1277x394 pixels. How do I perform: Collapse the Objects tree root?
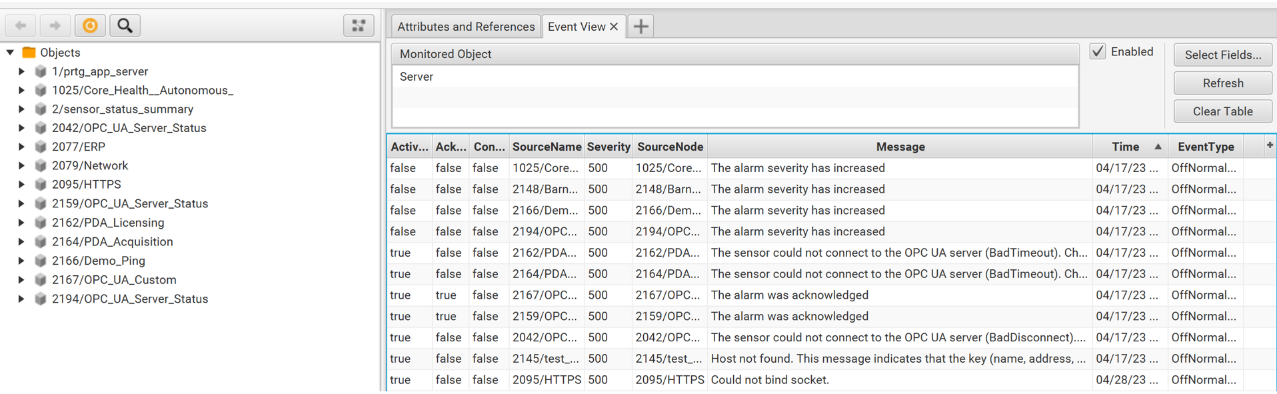pos(10,52)
